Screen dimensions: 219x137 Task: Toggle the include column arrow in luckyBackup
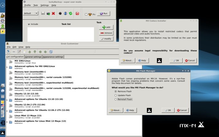coord(29,24)
